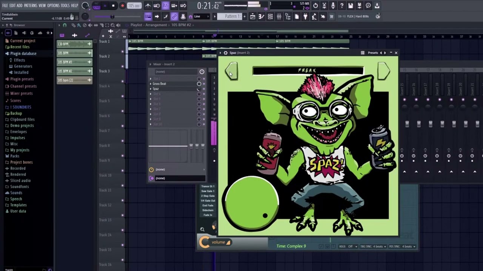The height and width of the screenshot is (271, 483).
Task: Open the PATTERNS menu
Action: [30, 5]
